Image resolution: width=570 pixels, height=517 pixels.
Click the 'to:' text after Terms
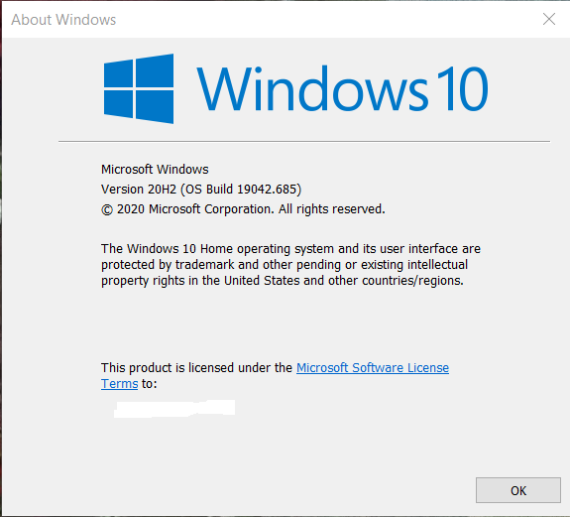(150, 383)
